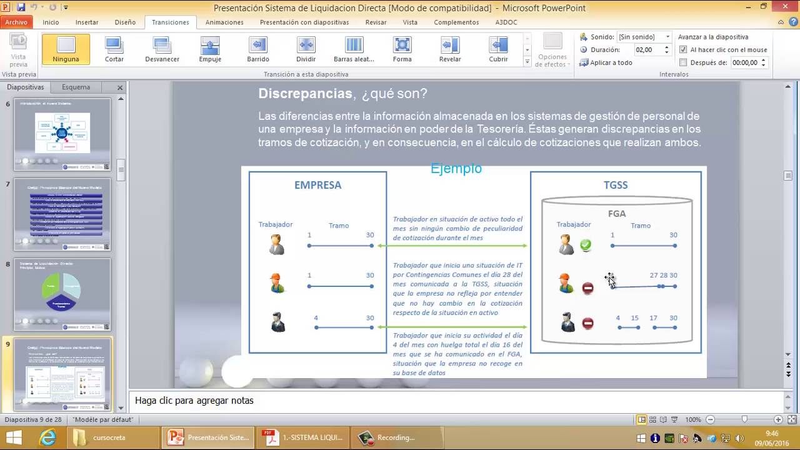Enable the 'Después de' checkbox

pyautogui.click(x=683, y=62)
